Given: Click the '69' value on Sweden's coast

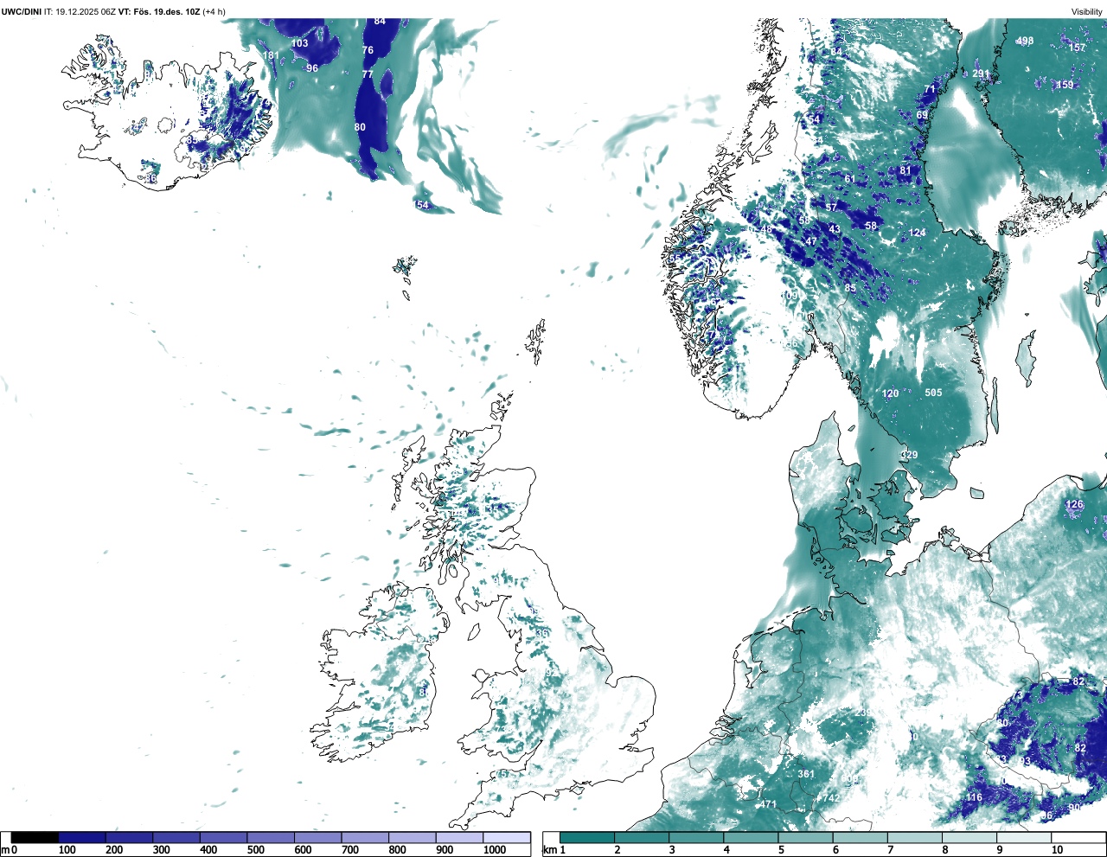Looking at the screenshot, I should point(922,115).
